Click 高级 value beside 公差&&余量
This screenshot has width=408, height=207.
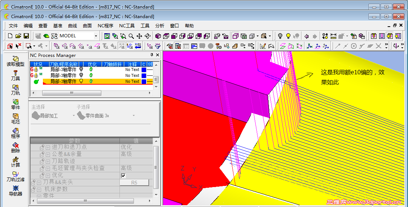tap(127, 155)
